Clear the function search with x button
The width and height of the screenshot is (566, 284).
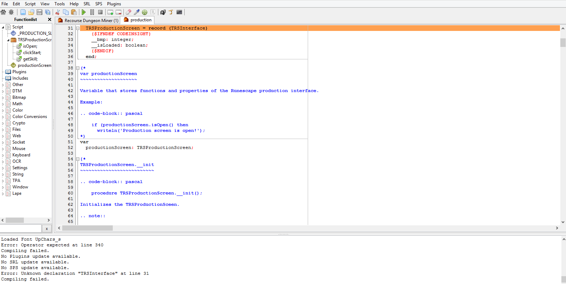47,229
